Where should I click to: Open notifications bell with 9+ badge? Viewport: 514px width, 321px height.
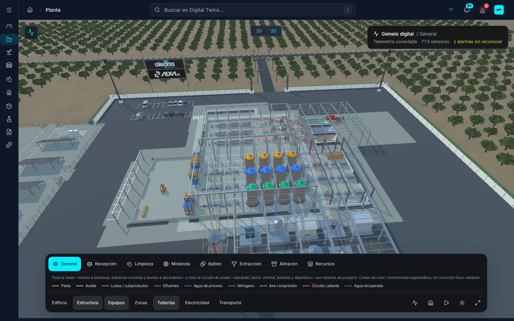pyautogui.click(x=467, y=10)
